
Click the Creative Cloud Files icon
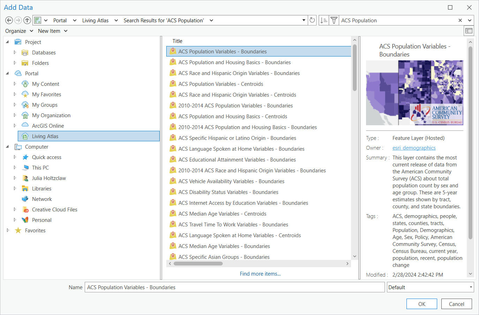click(x=25, y=210)
